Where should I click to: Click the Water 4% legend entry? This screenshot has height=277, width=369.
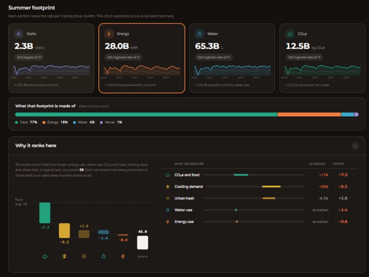84,122
